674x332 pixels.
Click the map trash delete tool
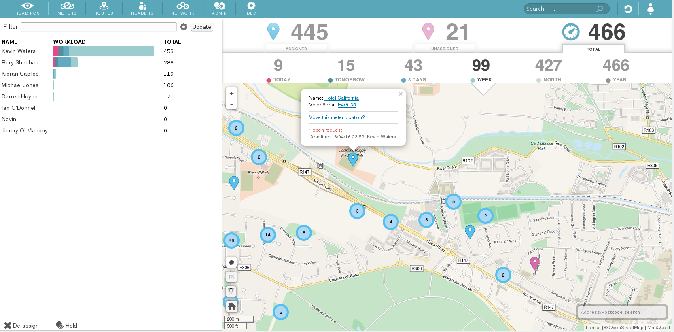[231, 292]
